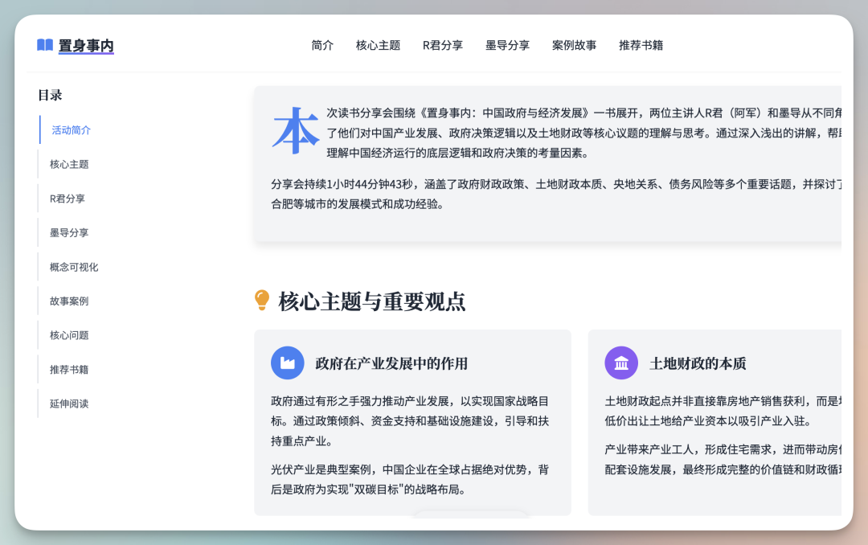Click the paragraph starting 分享会持续1小时44分钟43秒
Screen dimensions: 868x545
click(556, 194)
